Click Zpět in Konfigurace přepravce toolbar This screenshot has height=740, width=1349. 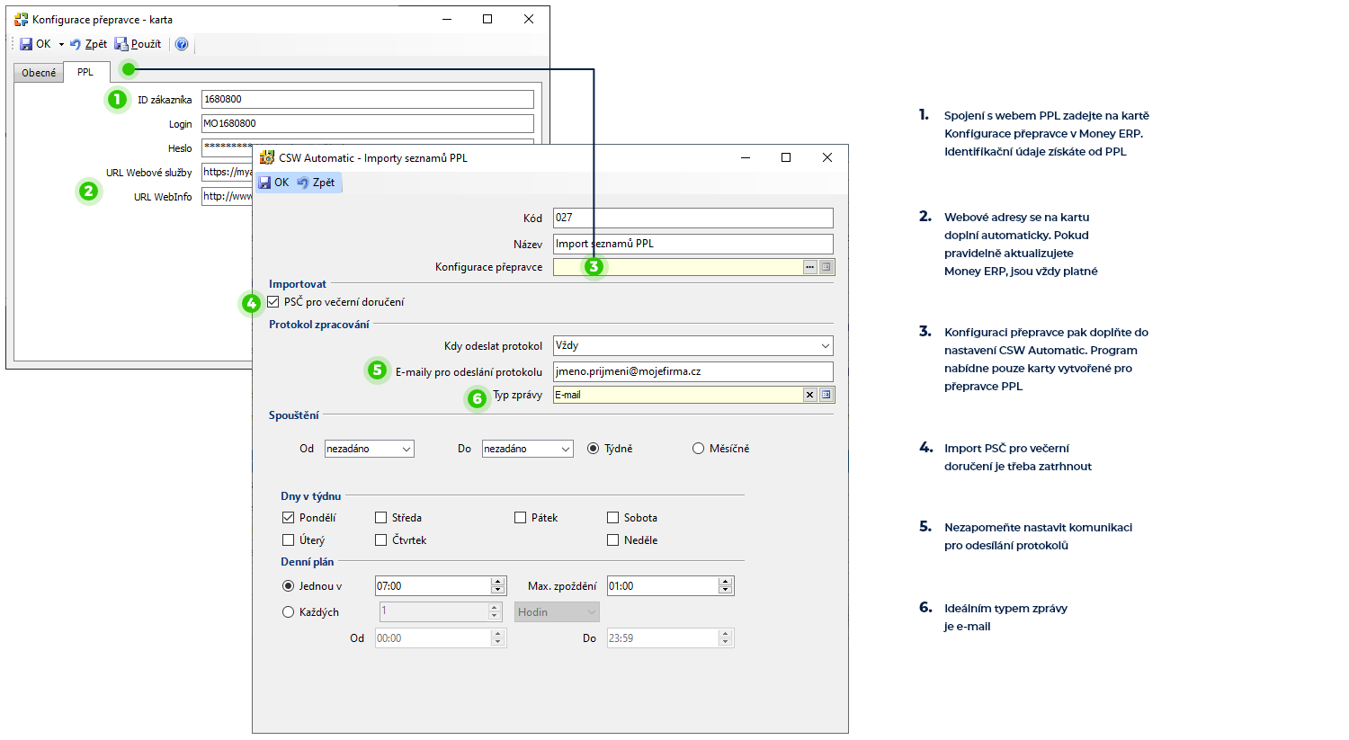(88, 44)
